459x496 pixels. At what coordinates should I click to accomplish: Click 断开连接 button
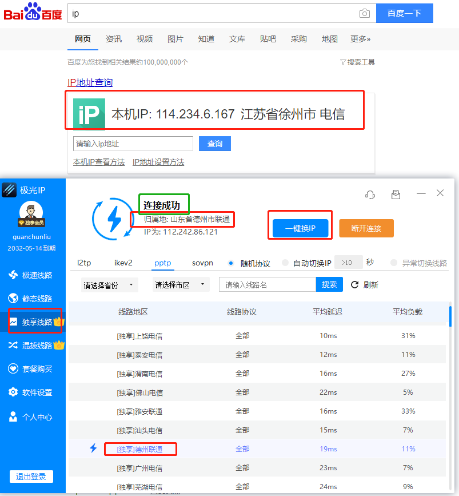[366, 228]
